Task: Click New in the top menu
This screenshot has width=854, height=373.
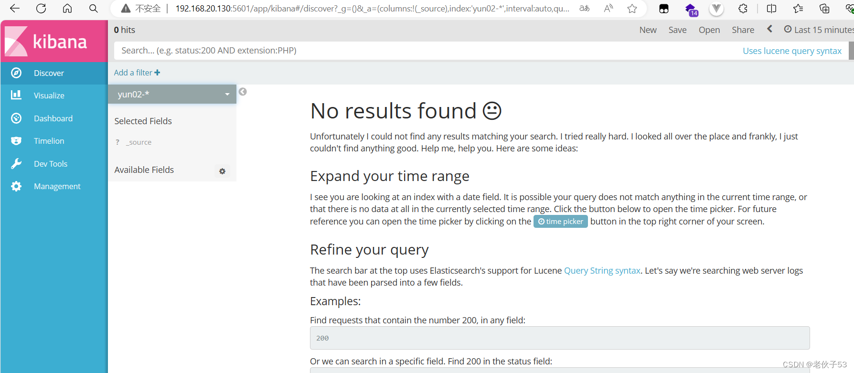Action: click(x=648, y=30)
